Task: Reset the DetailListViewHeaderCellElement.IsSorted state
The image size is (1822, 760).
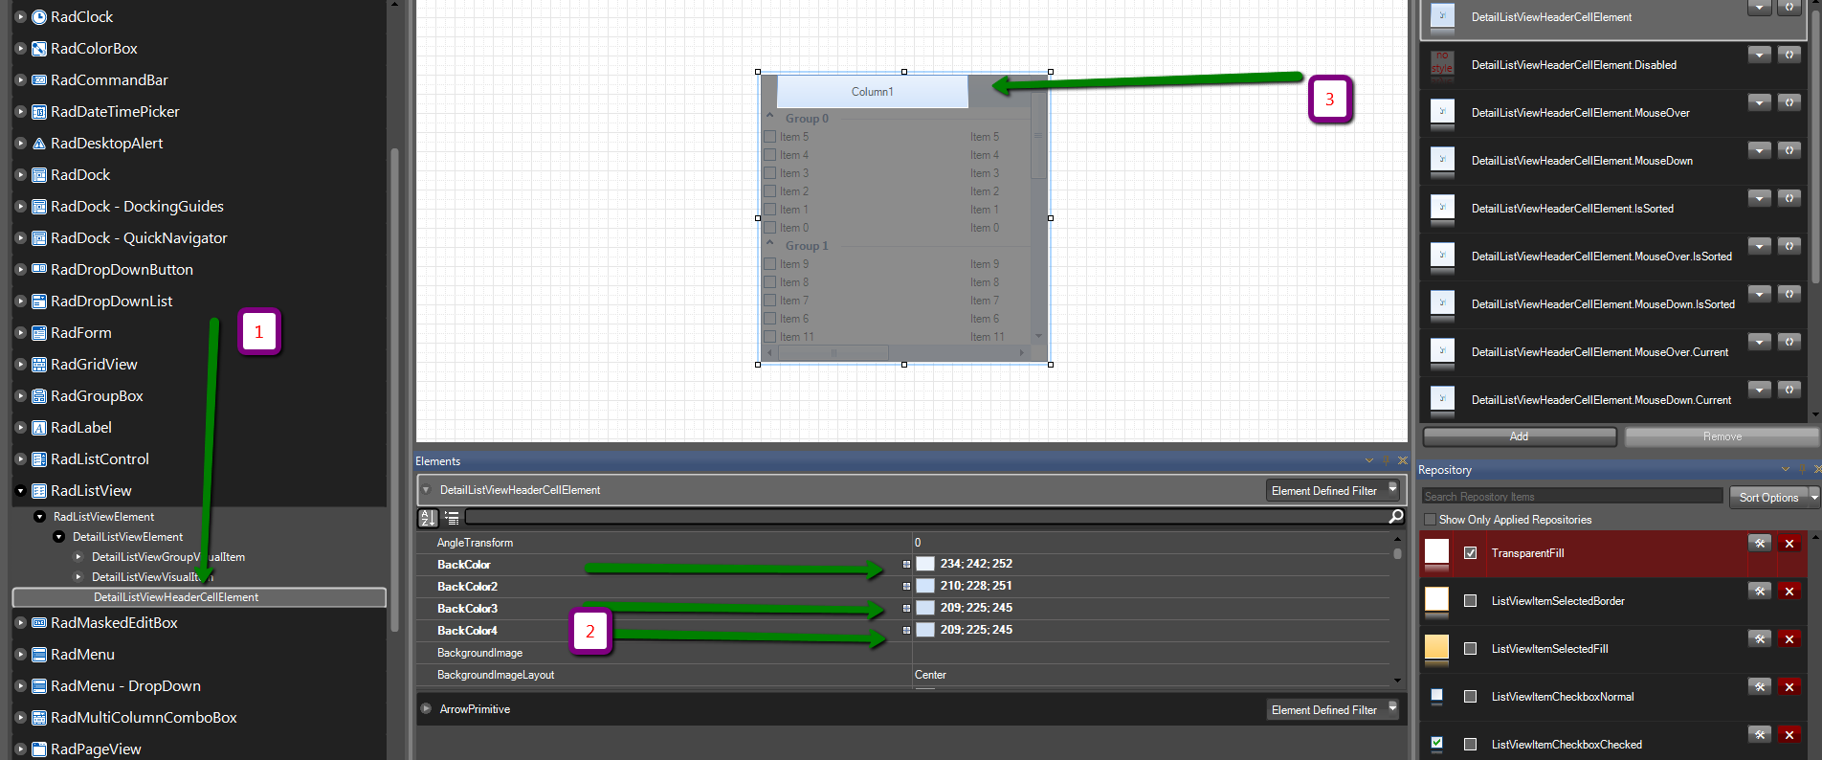Action: click(1789, 198)
